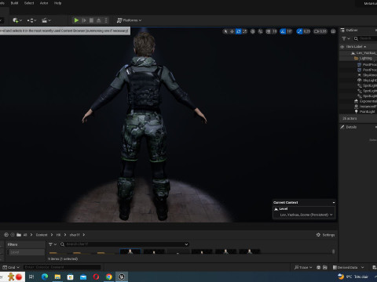Start Play in Editor with green arrow
The image size is (377, 282).
click(76, 20)
